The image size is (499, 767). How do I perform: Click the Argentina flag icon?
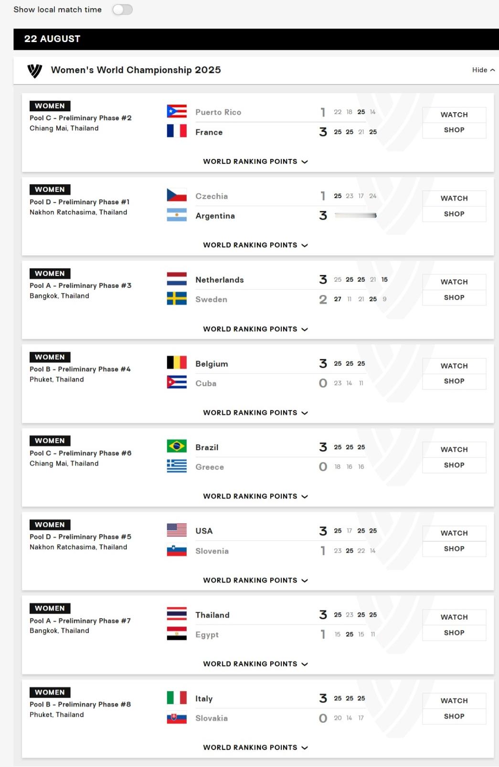(x=177, y=215)
